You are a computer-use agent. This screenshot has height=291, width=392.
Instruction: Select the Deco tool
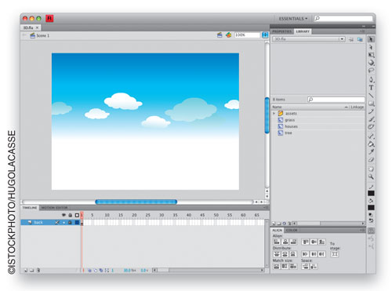[x=371, y=127]
